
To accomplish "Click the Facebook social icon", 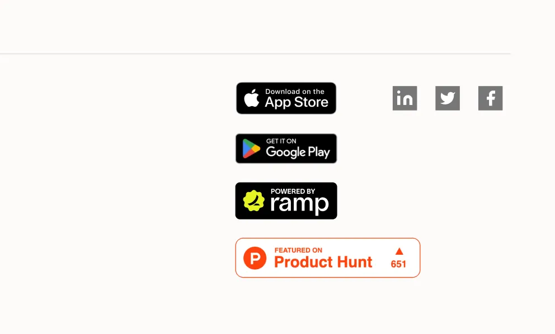I will pyautogui.click(x=490, y=98).
